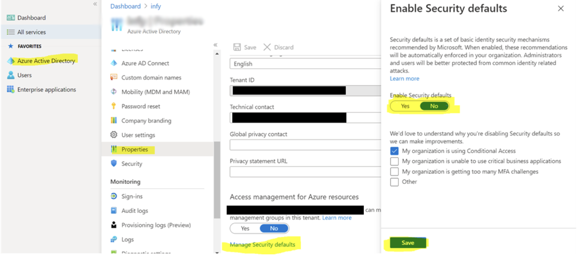Set Enable Security defaults to No
Screen dimensions: 580x257
(434, 106)
